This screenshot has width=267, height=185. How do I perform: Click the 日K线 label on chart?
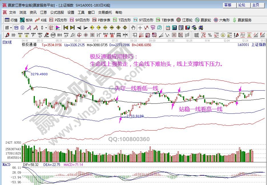(7, 42)
